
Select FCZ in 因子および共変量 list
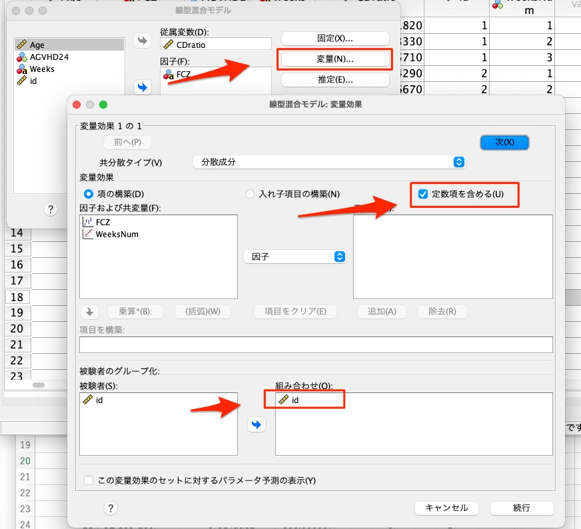[103, 223]
